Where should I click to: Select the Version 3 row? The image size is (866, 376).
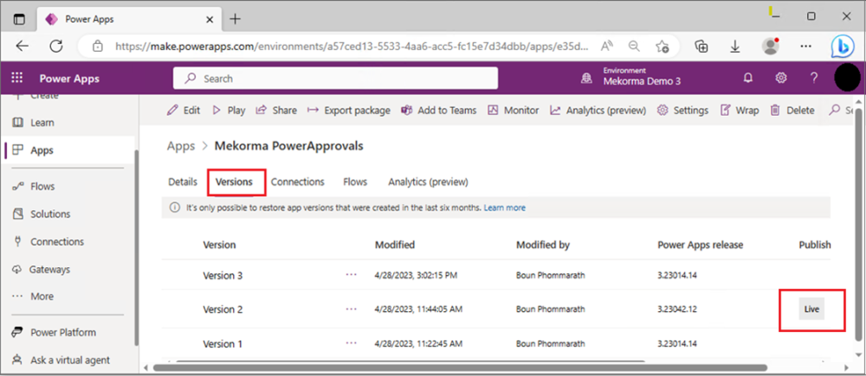tap(496, 275)
